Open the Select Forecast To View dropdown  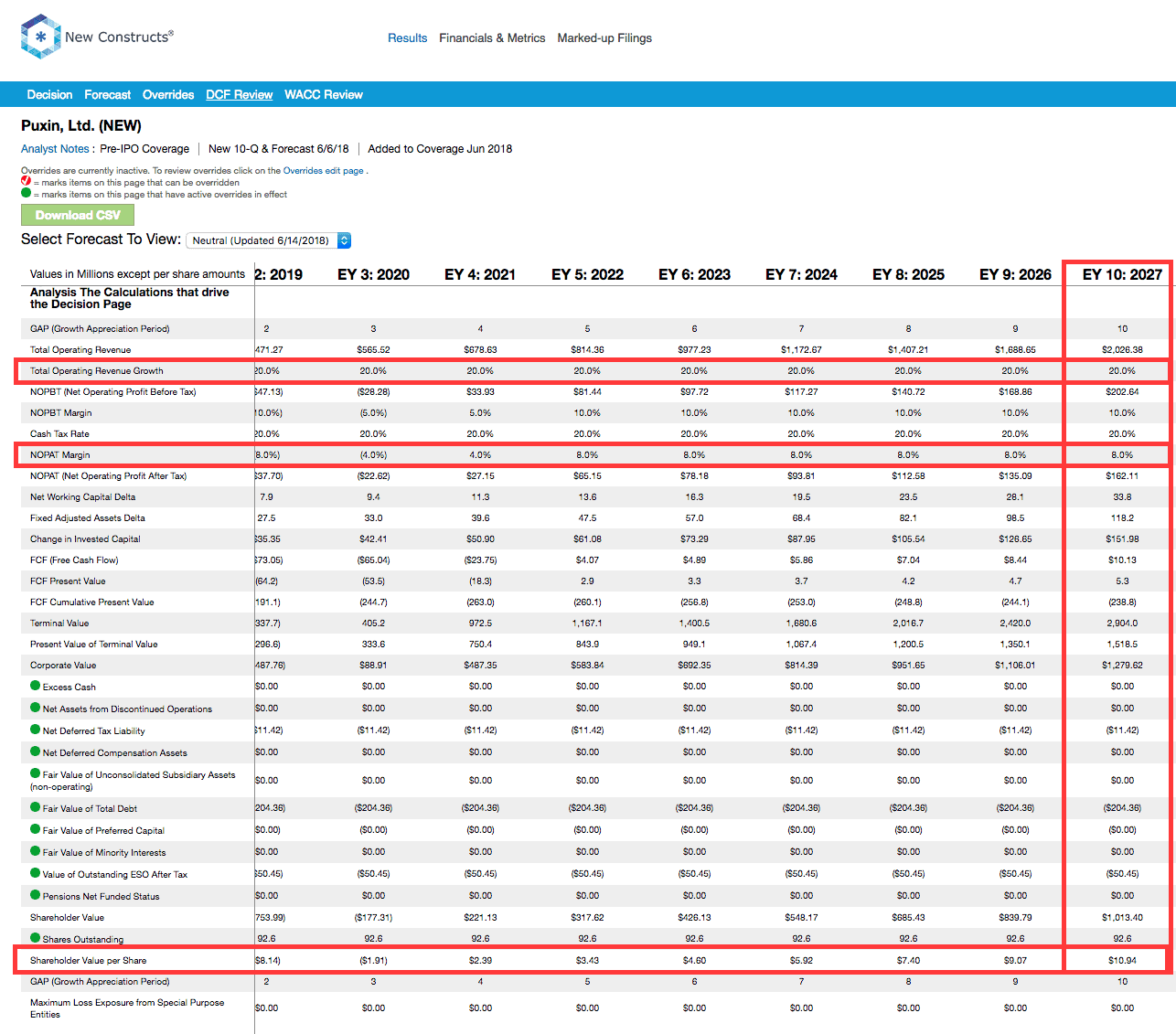[x=269, y=240]
